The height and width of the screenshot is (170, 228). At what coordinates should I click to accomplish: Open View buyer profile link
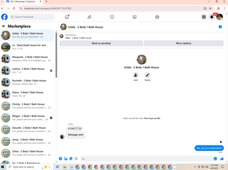(x=152, y=118)
